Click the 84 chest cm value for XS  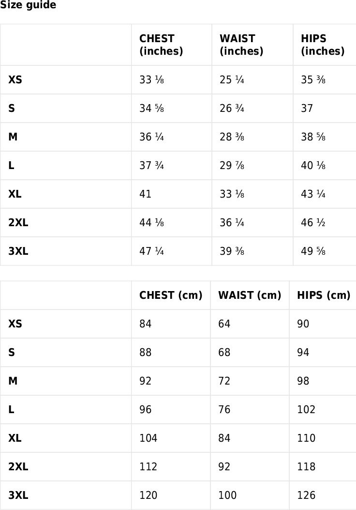click(145, 324)
